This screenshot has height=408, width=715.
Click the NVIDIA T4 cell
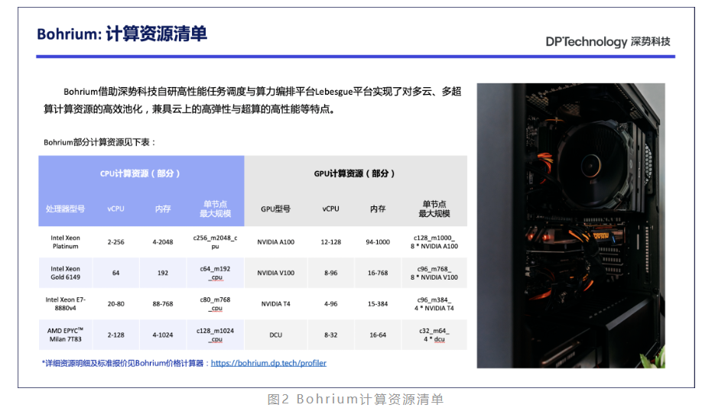pyautogui.click(x=276, y=303)
